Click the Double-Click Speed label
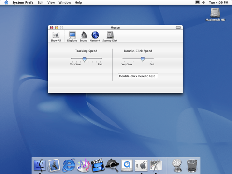 [138, 51]
